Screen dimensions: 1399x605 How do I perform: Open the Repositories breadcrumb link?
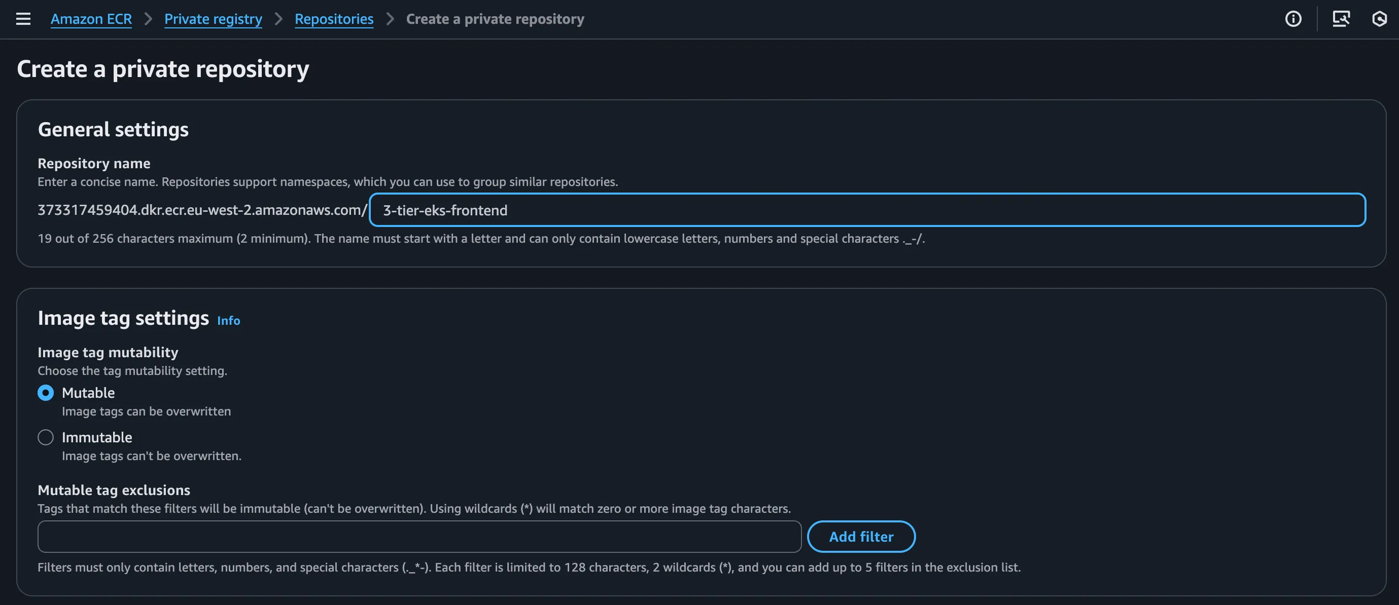click(x=334, y=19)
